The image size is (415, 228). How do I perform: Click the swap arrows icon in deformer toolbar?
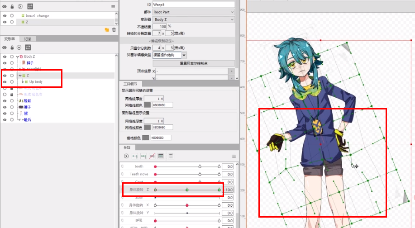coord(28,47)
